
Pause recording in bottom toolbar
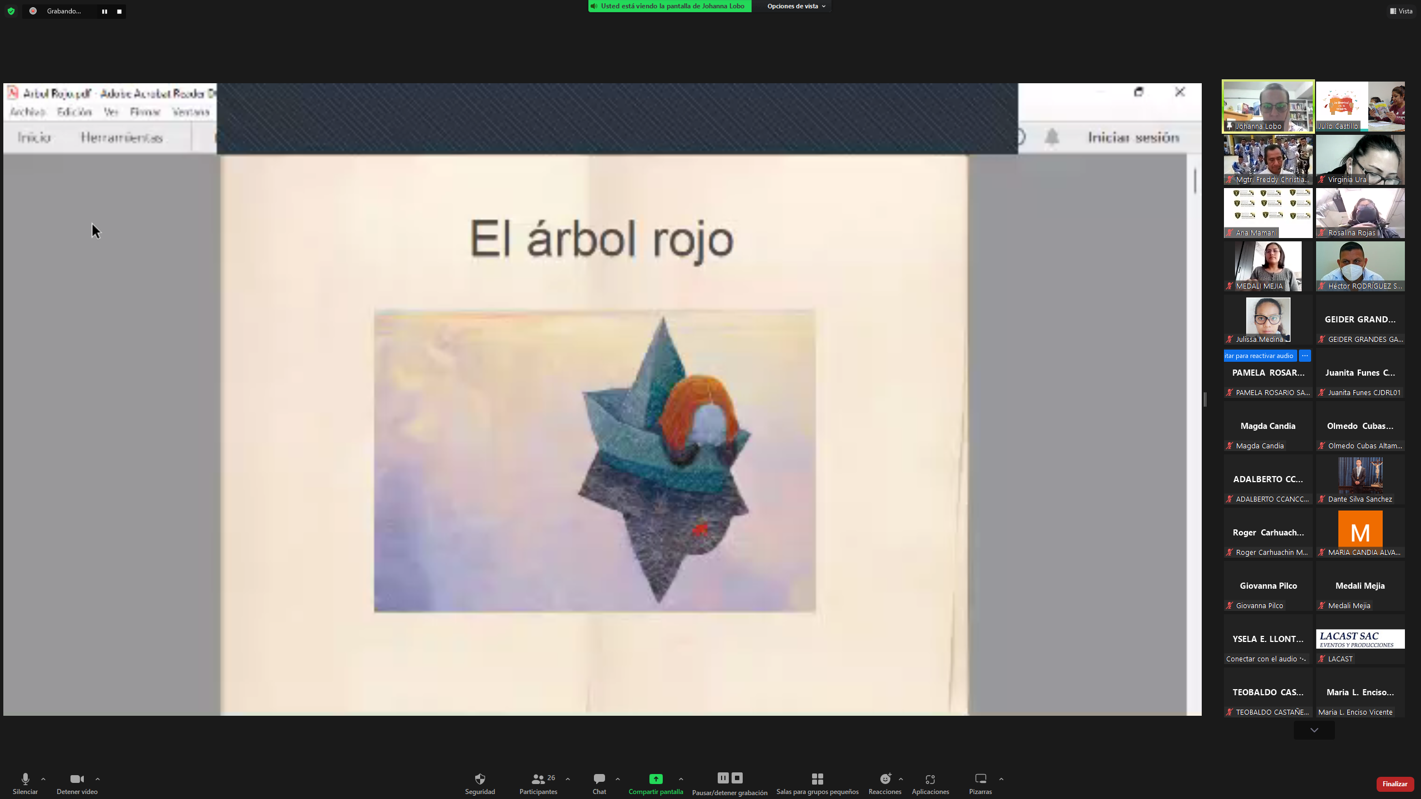(723, 778)
